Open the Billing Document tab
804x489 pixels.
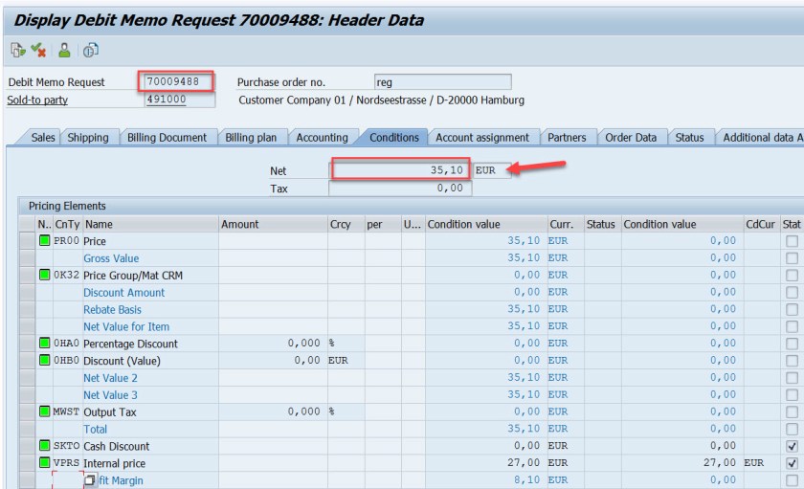coord(167,138)
